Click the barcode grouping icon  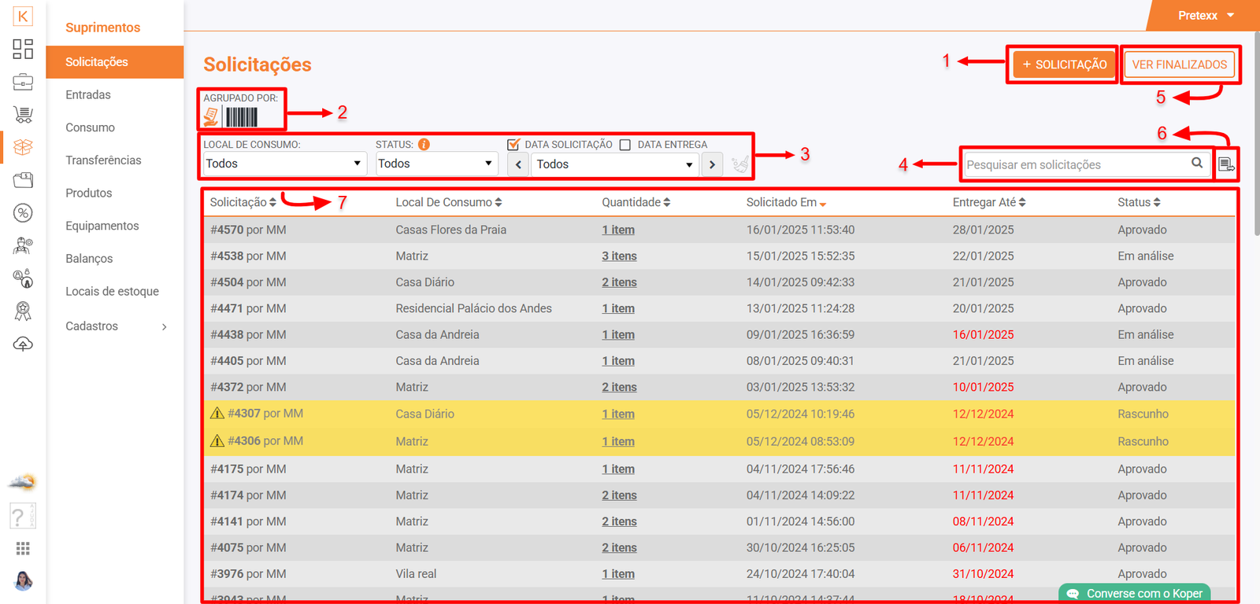click(242, 117)
